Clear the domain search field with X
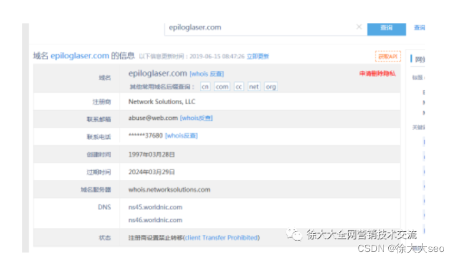Viewport: 453px width, 259px height. [x=359, y=27]
